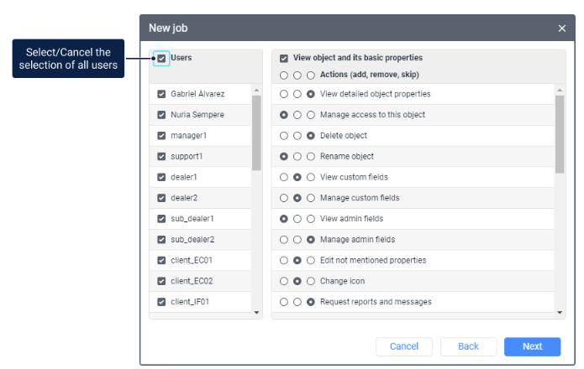584x369 pixels.
Task: Uncheck client_EC02 in the users list
Action: 161,281
